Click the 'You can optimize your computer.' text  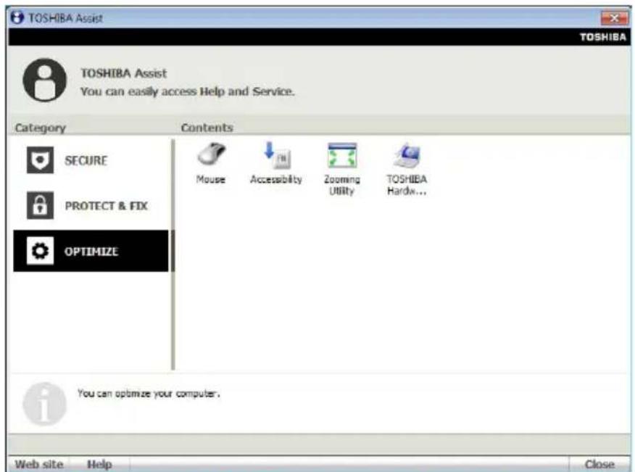(x=149, y=394)
